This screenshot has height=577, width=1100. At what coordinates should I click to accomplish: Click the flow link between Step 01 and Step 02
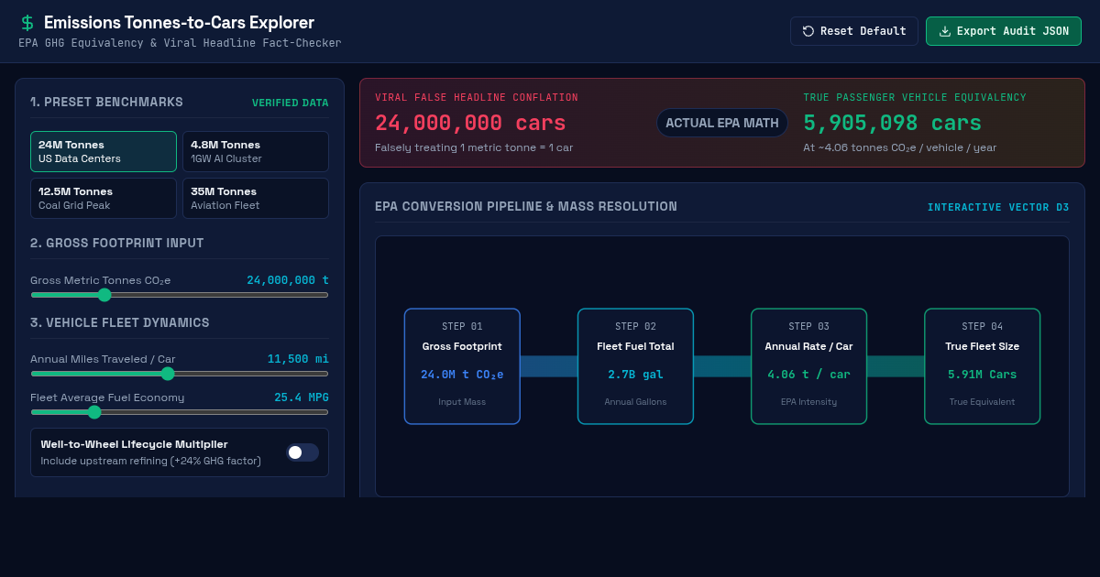point(548,366)
